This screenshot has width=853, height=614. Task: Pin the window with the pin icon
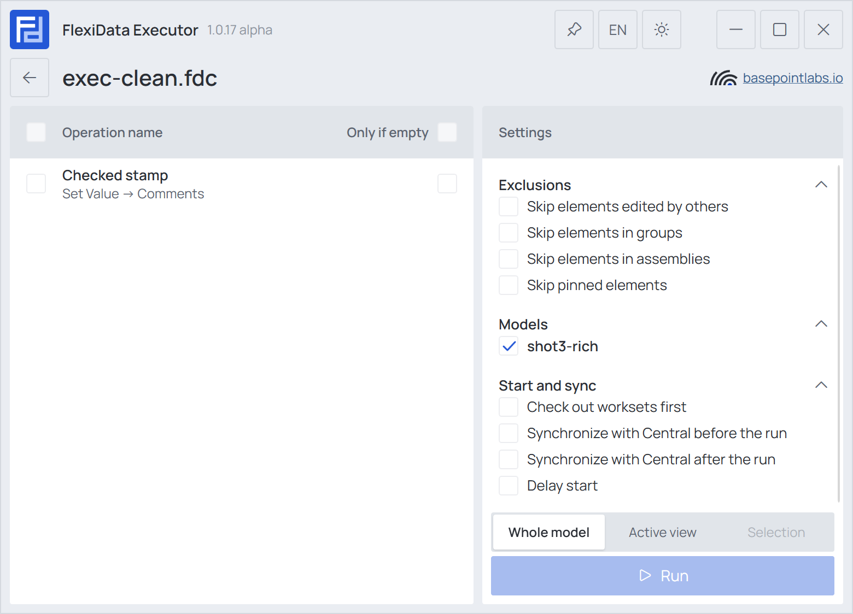coord(574,29)
